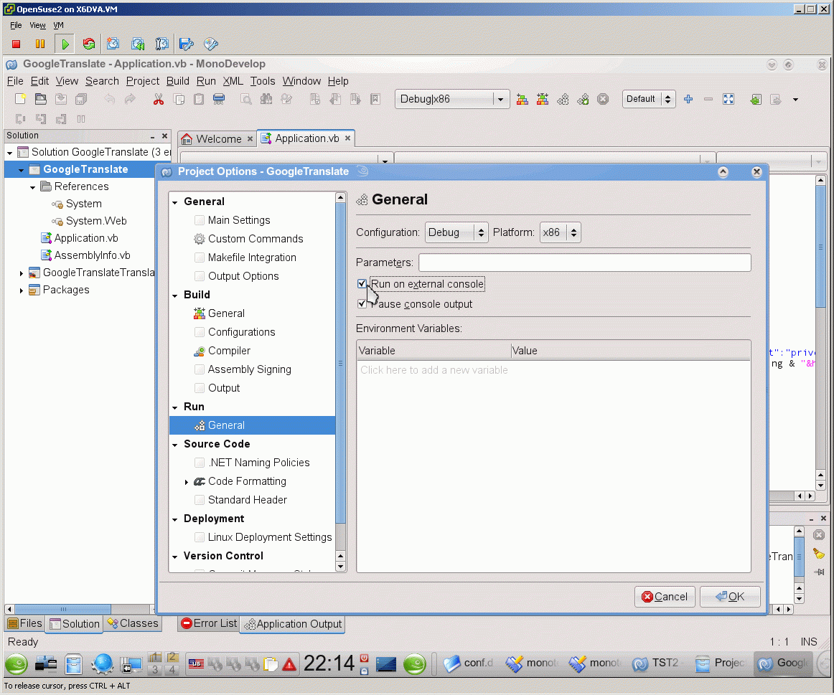The image size is (834, 695).
Task: Click 'Click here to add a new variable'
Action: pos(434,370)
